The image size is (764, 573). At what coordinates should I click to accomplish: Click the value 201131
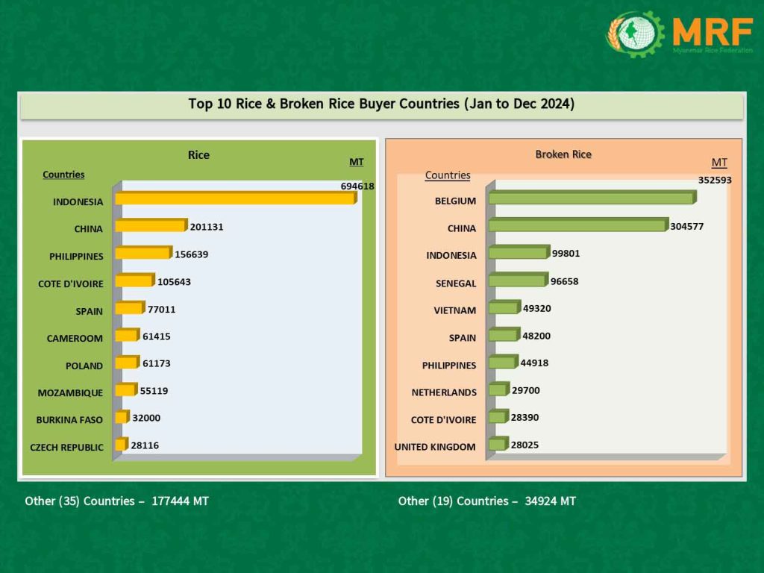tap(207, 227)
